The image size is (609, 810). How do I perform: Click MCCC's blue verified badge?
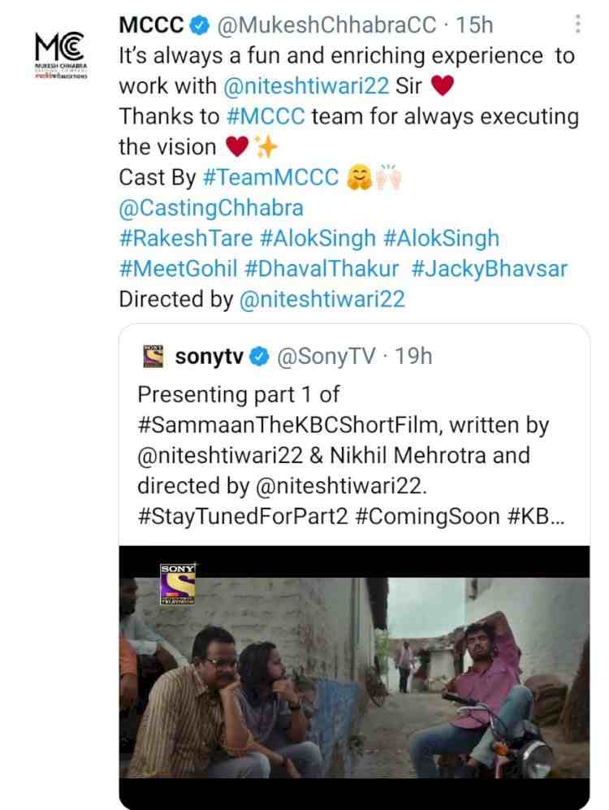197,26
